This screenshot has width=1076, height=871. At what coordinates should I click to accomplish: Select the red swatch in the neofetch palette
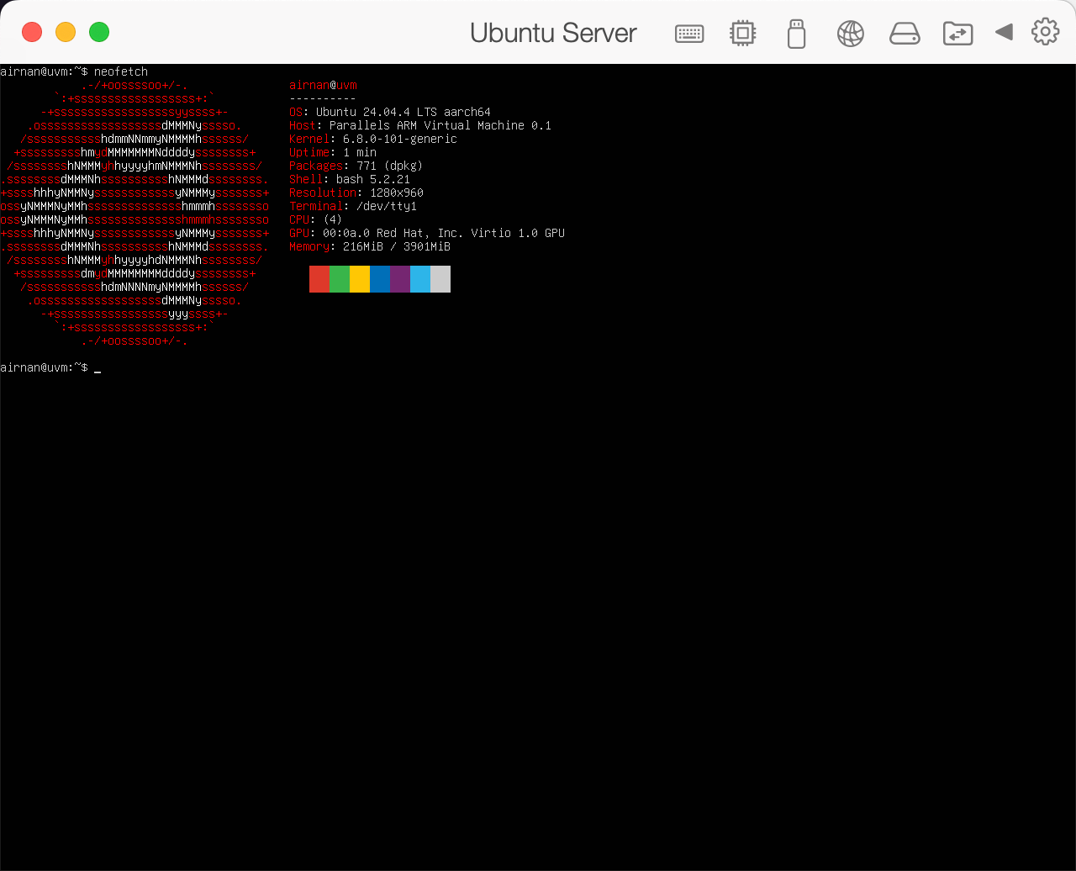pyautogui.click(x=319, y=278)
